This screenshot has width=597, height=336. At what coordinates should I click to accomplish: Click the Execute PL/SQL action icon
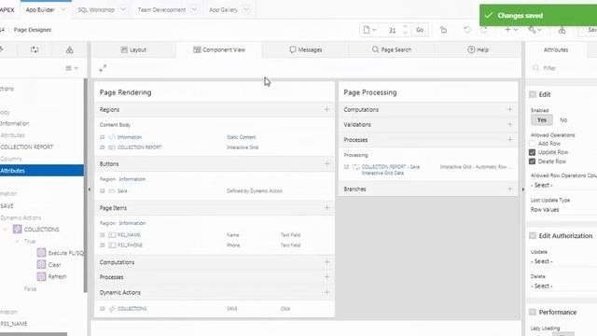41,253
